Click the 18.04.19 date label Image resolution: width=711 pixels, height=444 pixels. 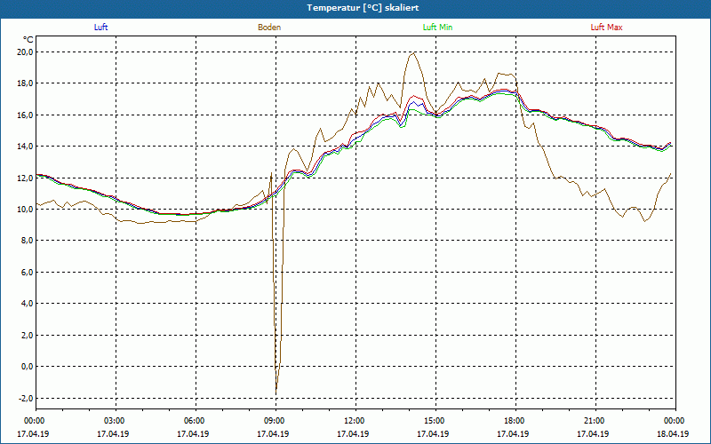[673, 433]
